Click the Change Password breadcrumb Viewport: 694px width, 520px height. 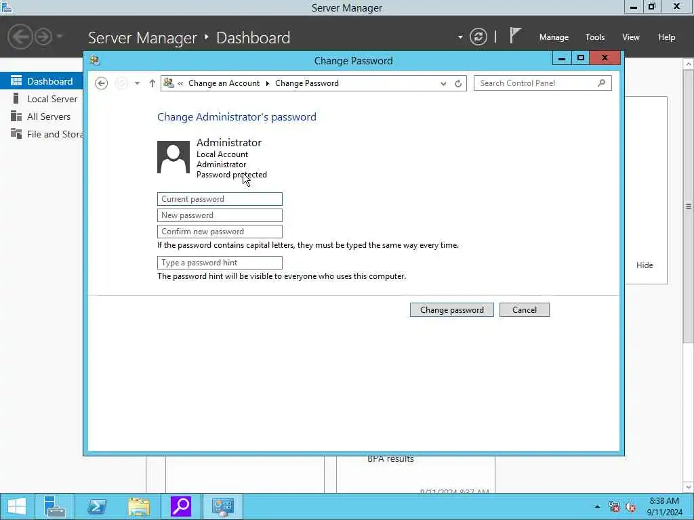point(307,83)
